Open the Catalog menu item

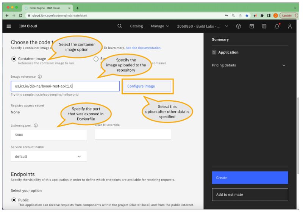tap(136, 26)
